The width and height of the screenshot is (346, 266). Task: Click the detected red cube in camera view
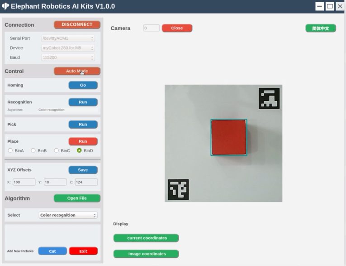[229, 137]
